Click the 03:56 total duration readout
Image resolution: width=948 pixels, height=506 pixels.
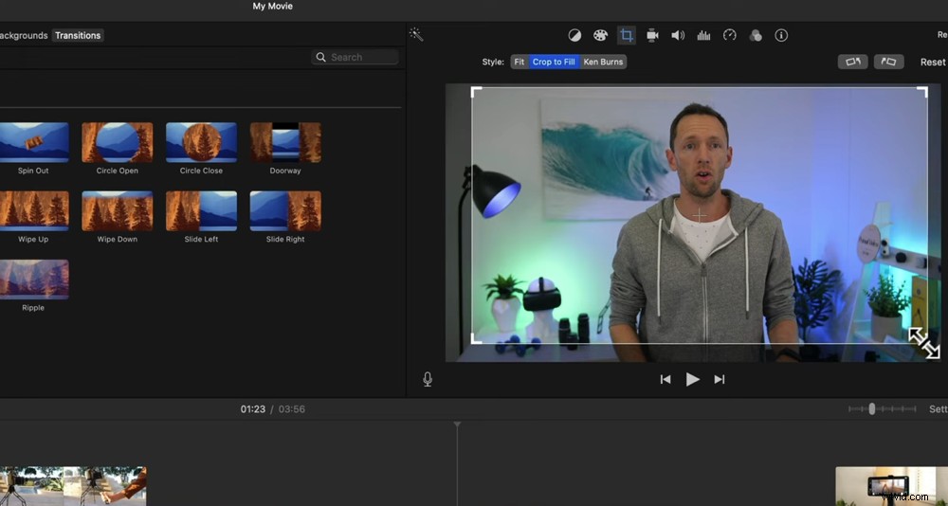point(291,409)
